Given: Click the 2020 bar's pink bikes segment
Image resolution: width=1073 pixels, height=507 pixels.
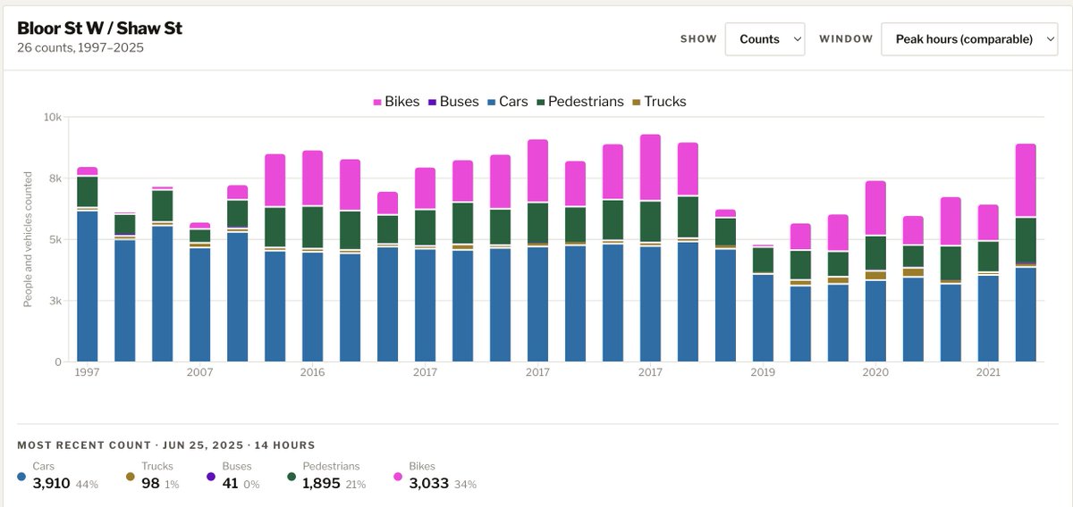Looking at the screenshot, I should (x=875, y=208).
